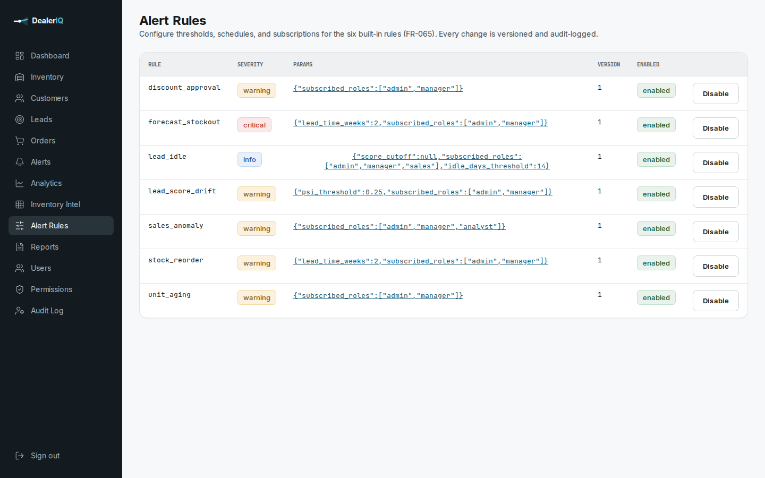Click the Sign out arrow icon
Image resolution: width=765 pixels, height=478 pixels.
[20, 456]
